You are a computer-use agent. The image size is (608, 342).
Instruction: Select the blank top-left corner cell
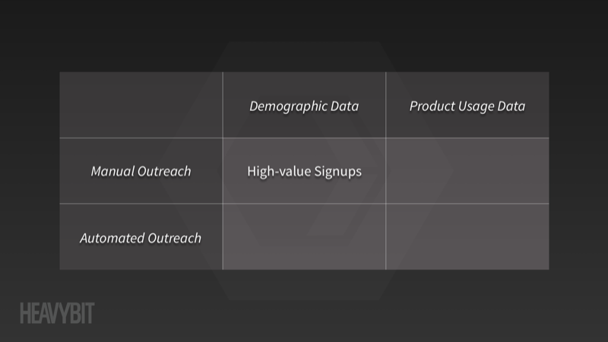point(141,105)
